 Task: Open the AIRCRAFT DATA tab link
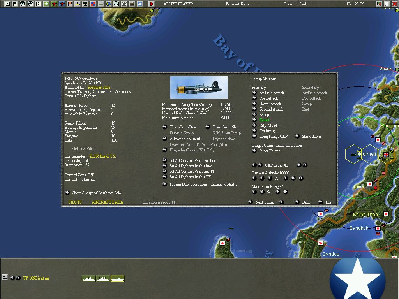108,202
